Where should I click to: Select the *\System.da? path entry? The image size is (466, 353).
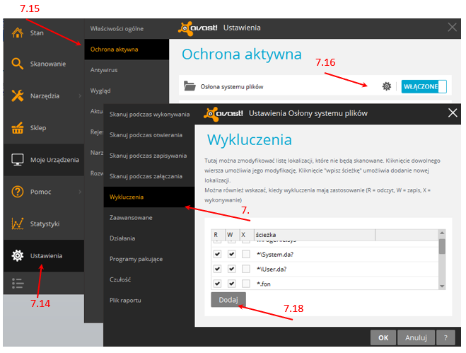click(275, 255)
